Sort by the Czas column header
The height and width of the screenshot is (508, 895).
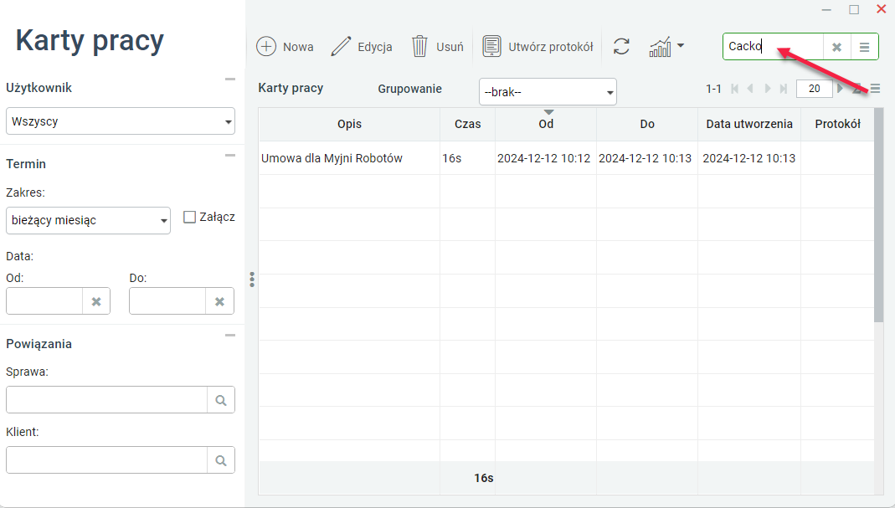pyautogui.click(x=467, y=124)
